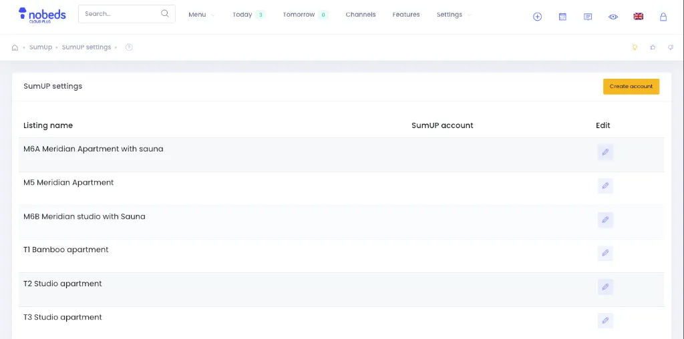Expand the Menu dropdown
The width and height of the screenshot is (684, 339).
pos(202,15)
